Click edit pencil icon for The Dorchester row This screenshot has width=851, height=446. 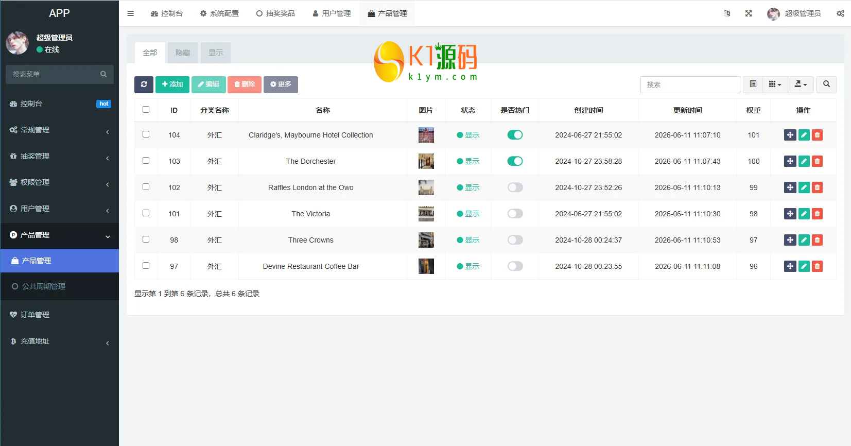[804, 161]
